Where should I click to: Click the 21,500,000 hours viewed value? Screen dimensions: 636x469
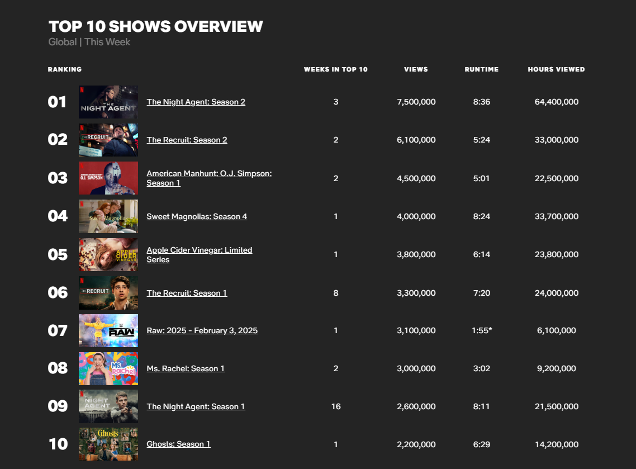coord(557,406)
